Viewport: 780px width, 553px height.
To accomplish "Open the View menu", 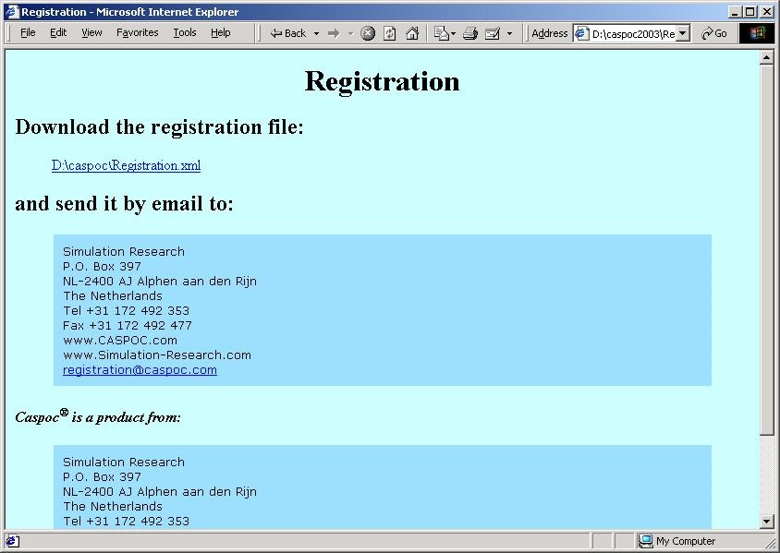I will 92,33.
